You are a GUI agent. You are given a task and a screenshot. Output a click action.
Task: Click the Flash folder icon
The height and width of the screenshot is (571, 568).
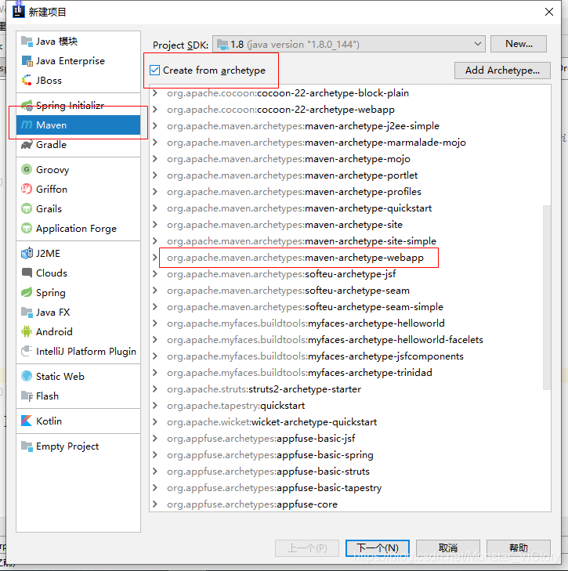[x=27, y=396]
